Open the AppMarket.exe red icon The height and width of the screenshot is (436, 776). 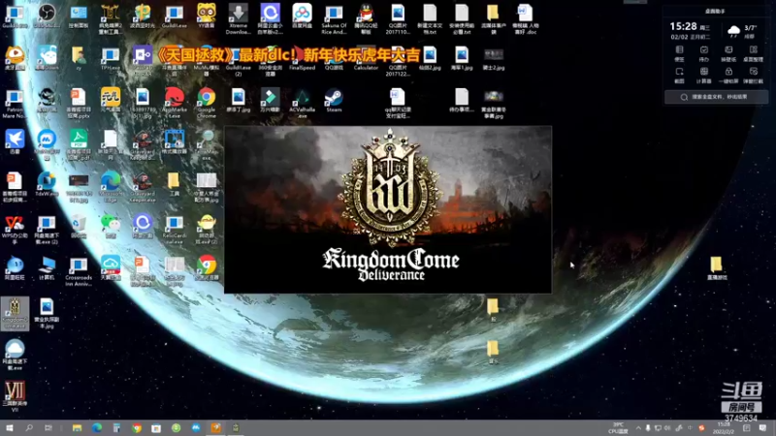[175, 104]
